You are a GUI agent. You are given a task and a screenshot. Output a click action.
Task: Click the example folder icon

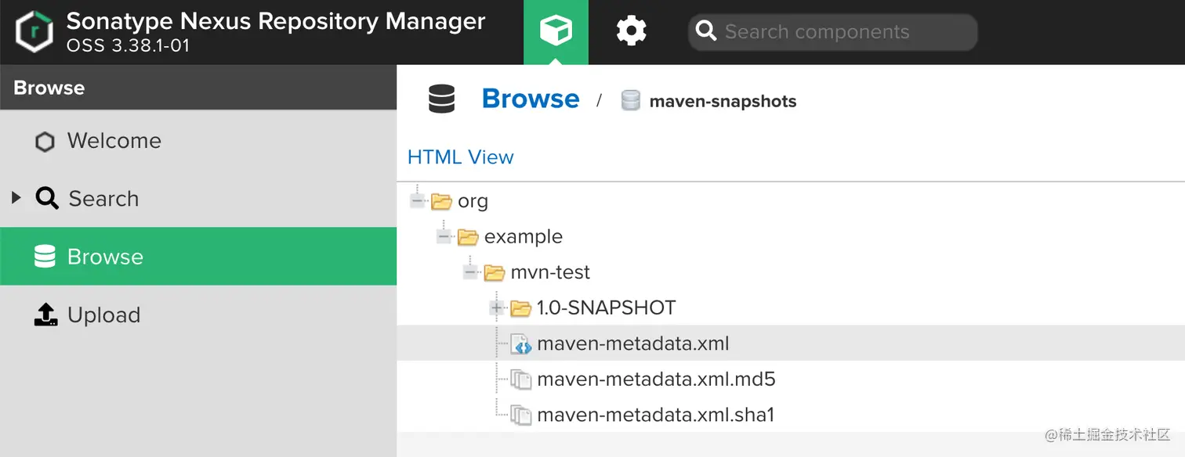pyautogui.click(x=468, y=236)
